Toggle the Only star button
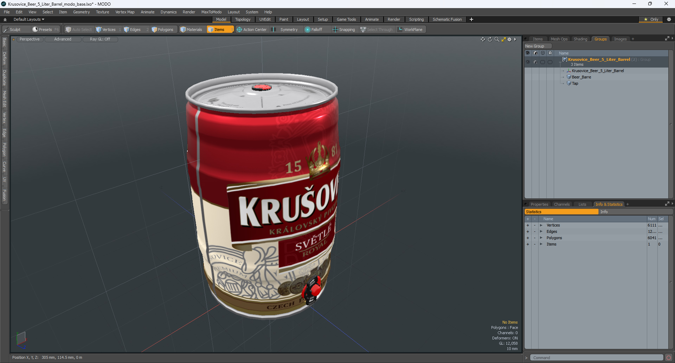The image size is (675, 363). 651,19
